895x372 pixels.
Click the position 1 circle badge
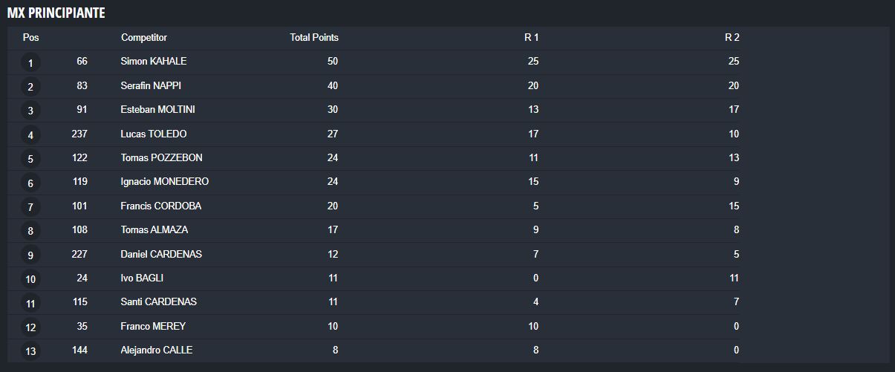pos(30,63)
